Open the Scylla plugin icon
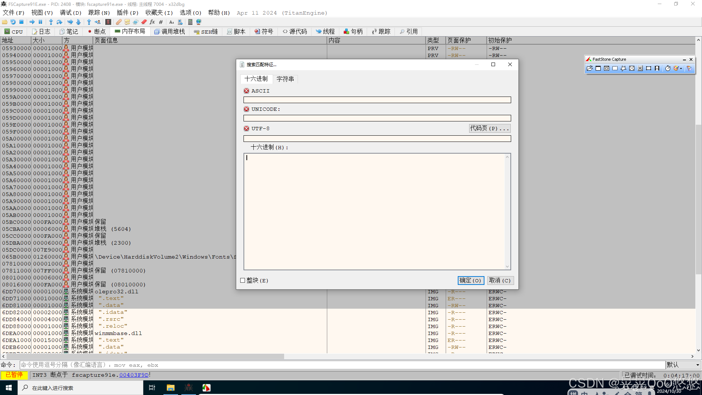This screenshot has height=395, width=702. click(108, 22)
